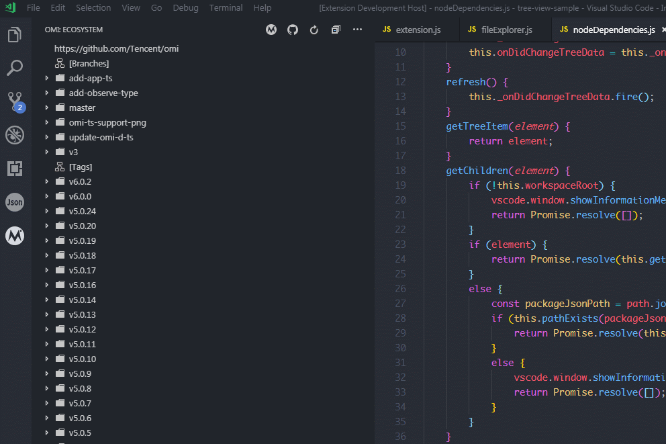Click the GitHub icon in panel header
The height and width of the screenshot is (444, 666).
click(x=293, y=30)
